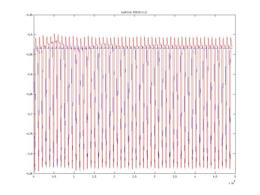The image size is (260, 195).
Task: Click the x-axis label 4.5
Action: point(215,177)
